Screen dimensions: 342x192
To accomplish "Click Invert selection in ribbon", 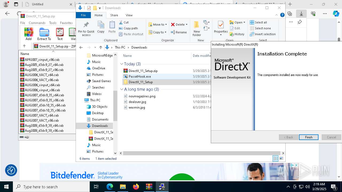I will coord(263,34).
